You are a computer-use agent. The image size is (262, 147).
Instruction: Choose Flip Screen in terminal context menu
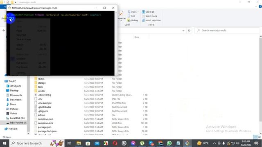pyautogui.click(x=22, y=67)
